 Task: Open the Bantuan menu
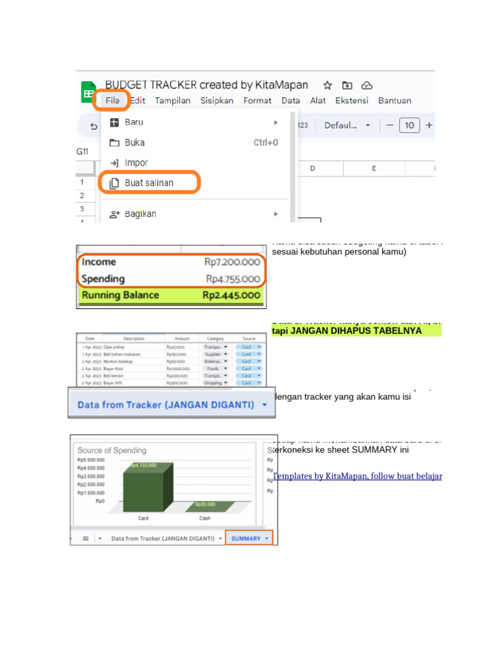(394, 101)
